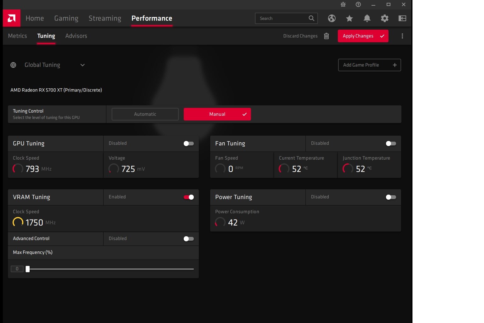Click the Search input field

[x=286, y=18]
